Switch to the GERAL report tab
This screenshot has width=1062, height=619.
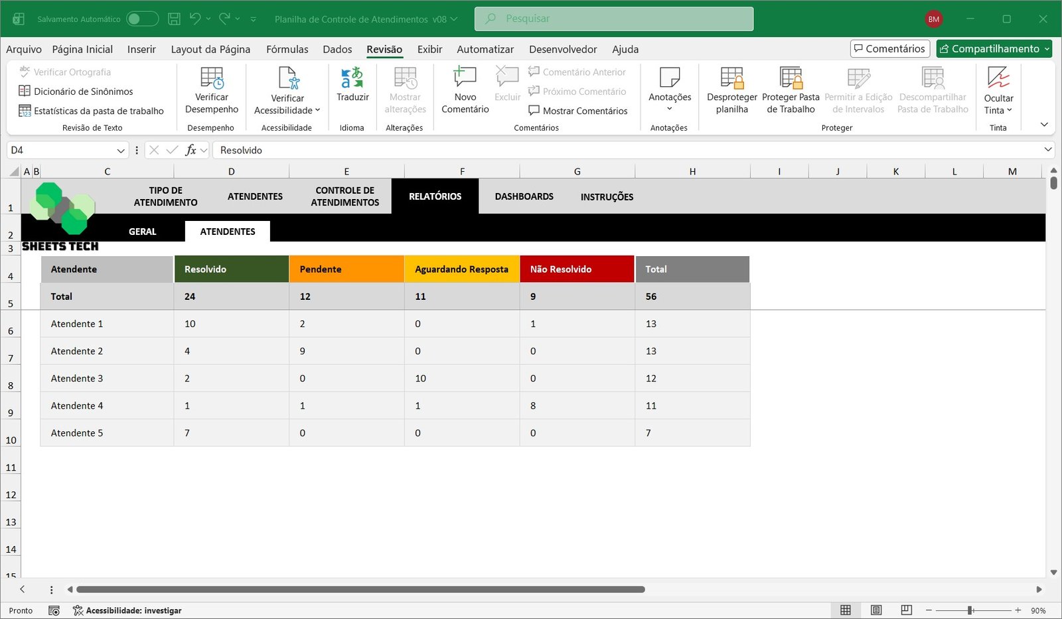pos(142,232)
